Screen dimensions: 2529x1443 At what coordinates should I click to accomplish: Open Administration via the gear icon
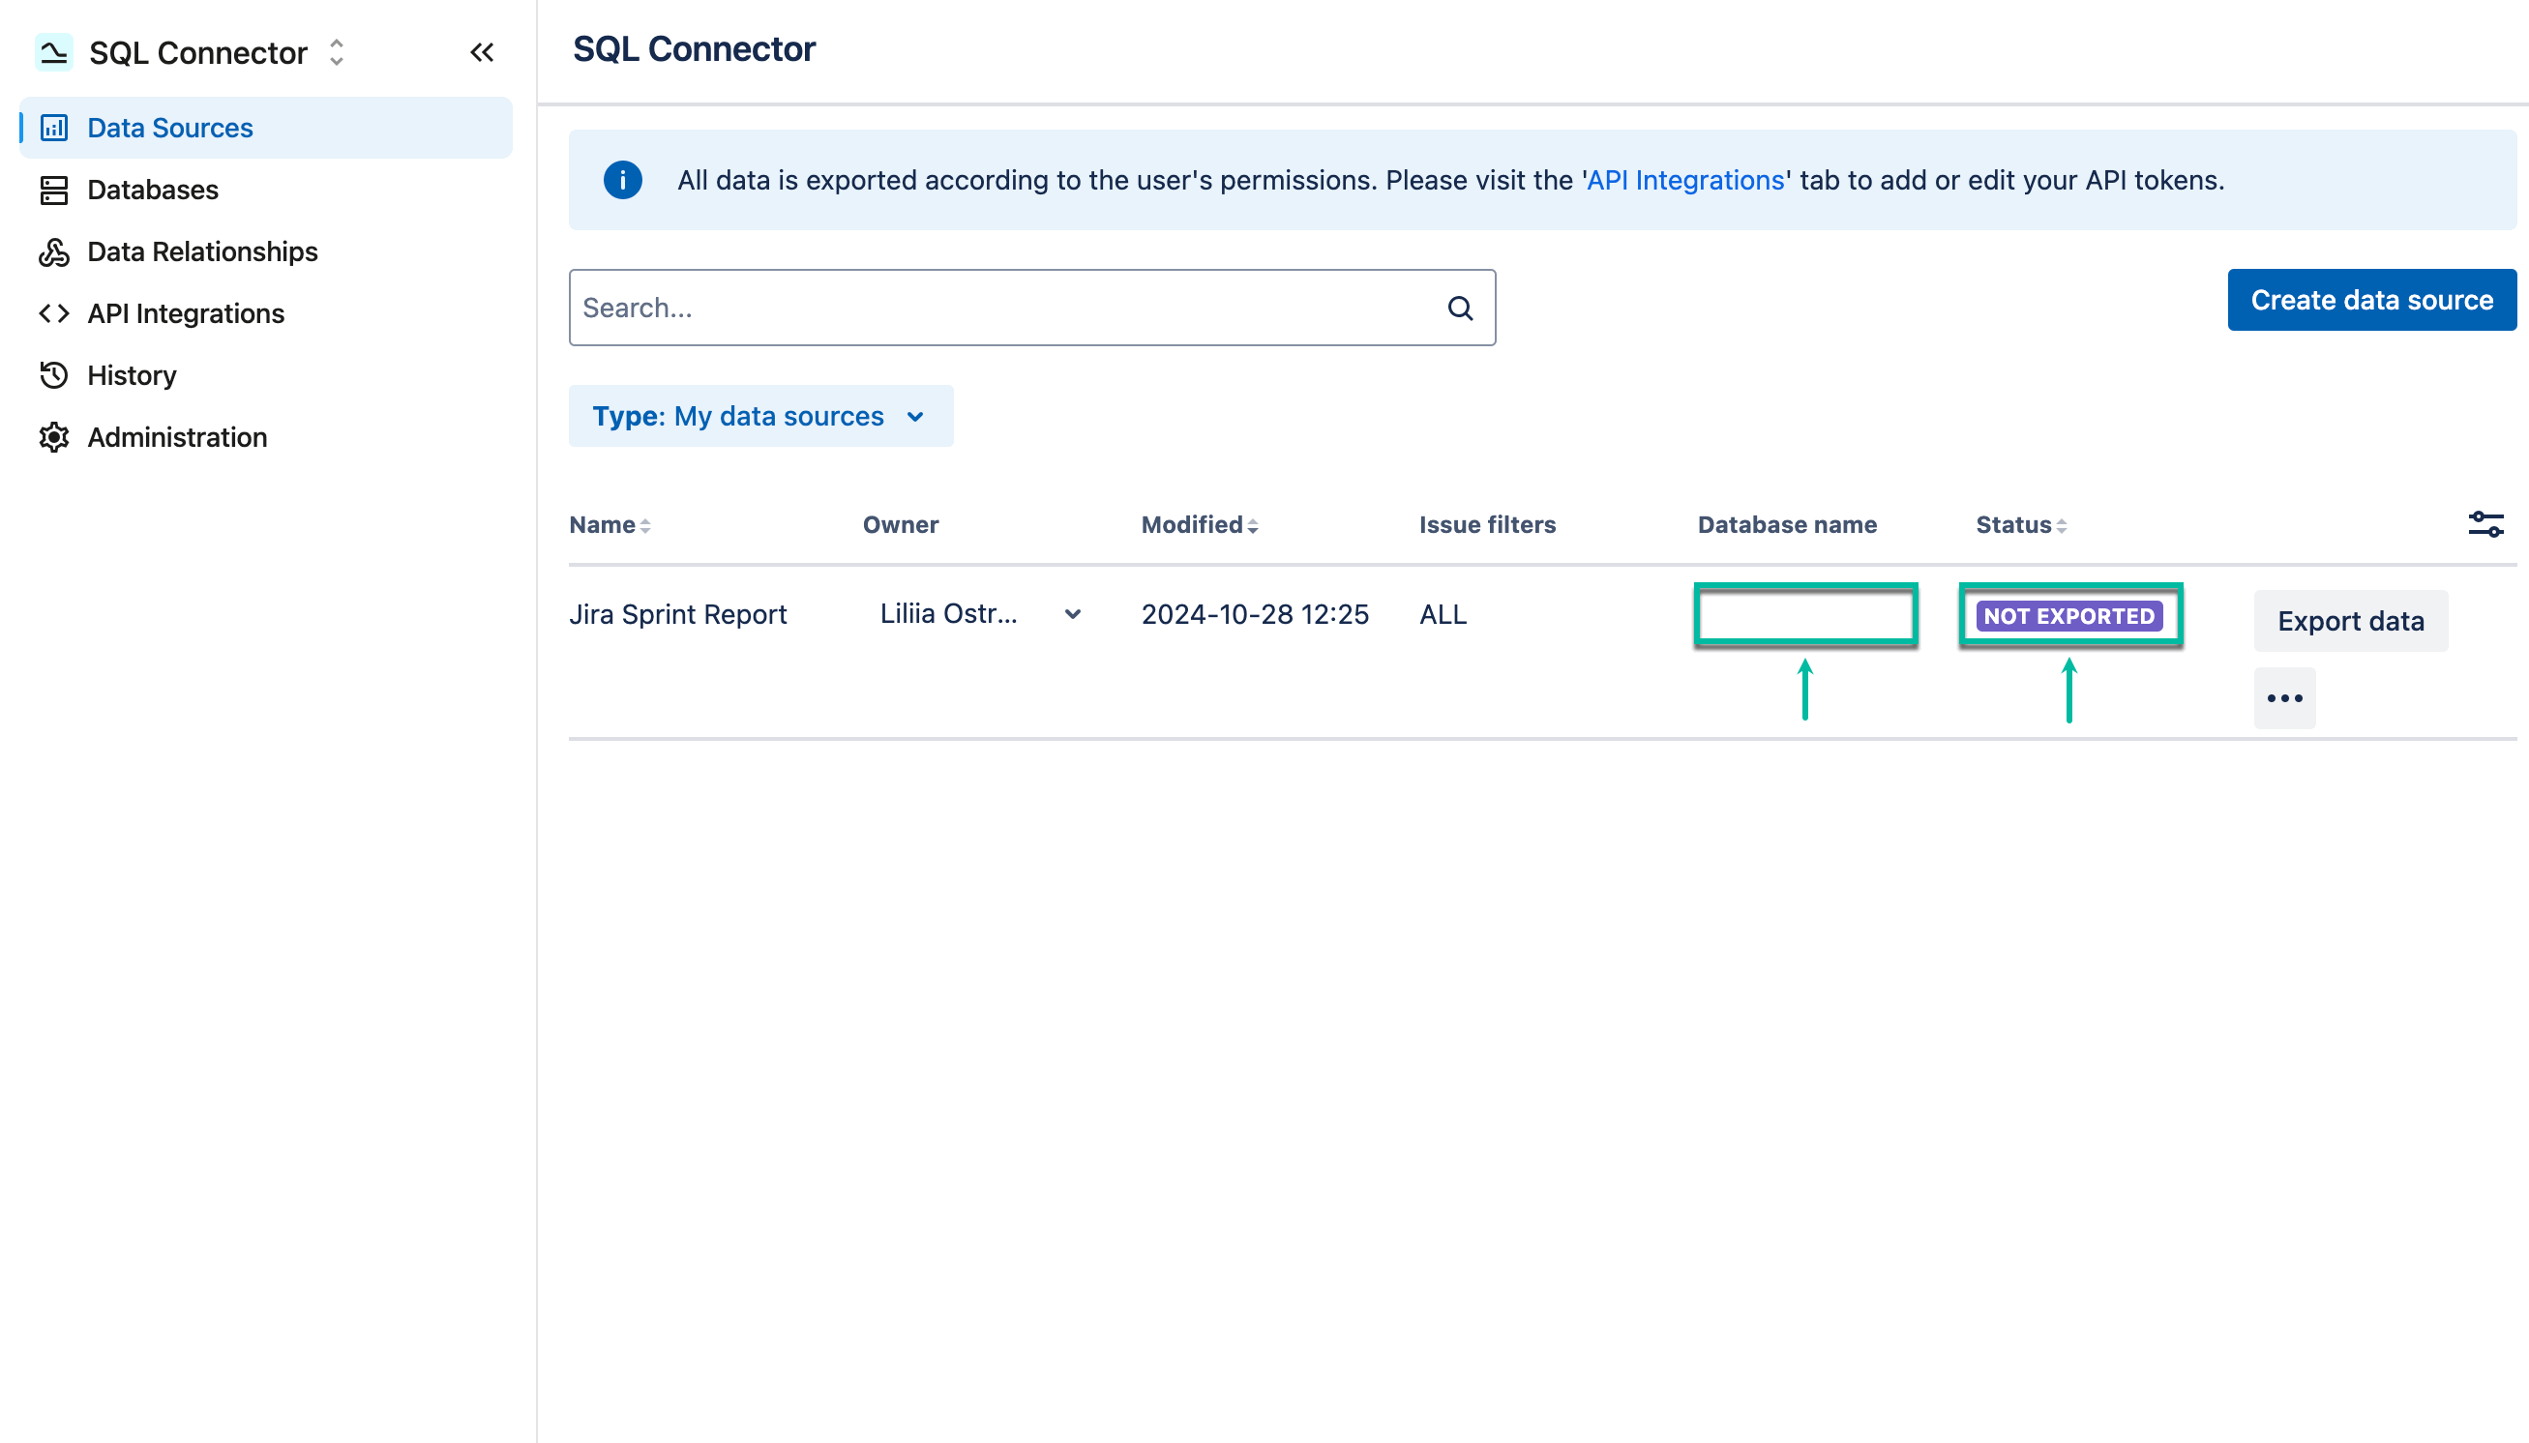point(54,437)
